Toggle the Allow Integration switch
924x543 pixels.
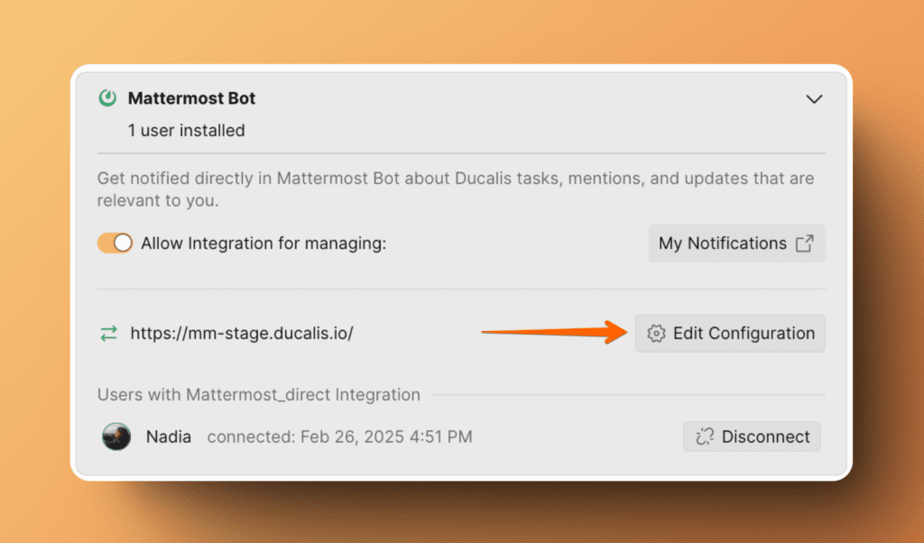tap(115, 244)
